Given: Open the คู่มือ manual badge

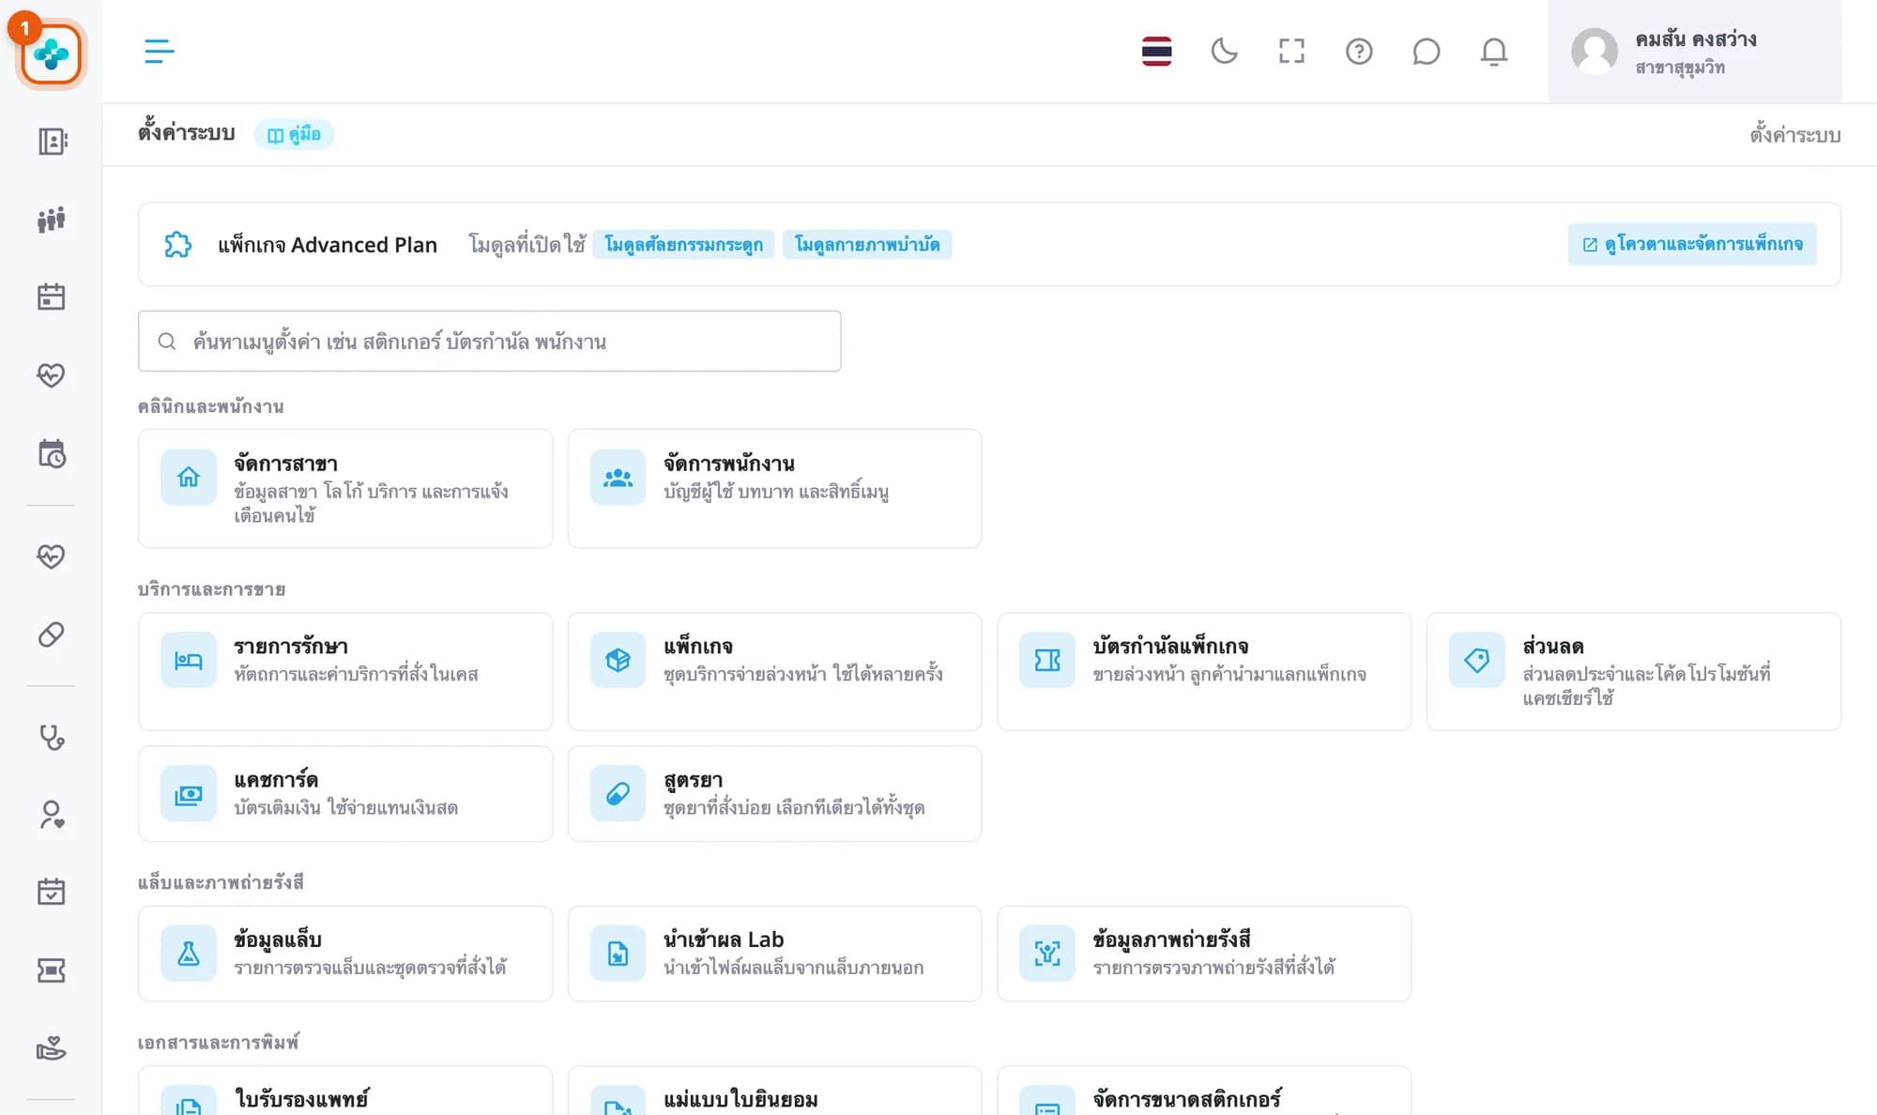Looking at the screenshot, I should click(294, 134).
